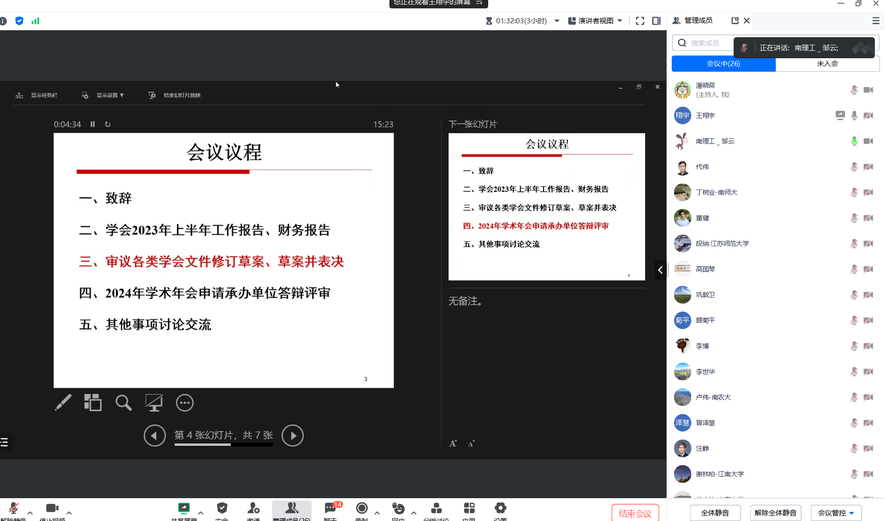Expand video options caret beside camera
The image size is (886, 521).
(x=69, y=513)
